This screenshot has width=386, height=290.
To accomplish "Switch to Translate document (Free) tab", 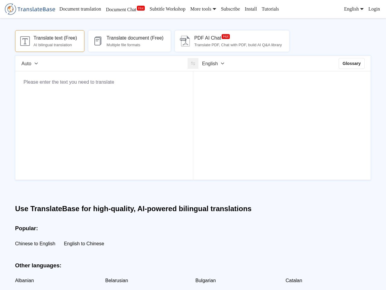I will coord(129,41).
